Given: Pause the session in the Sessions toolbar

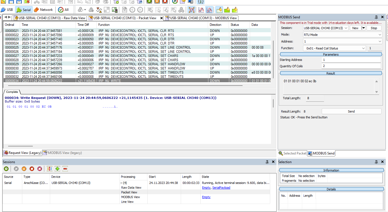Looking at the screenshot, I should [x=24, y=169].
